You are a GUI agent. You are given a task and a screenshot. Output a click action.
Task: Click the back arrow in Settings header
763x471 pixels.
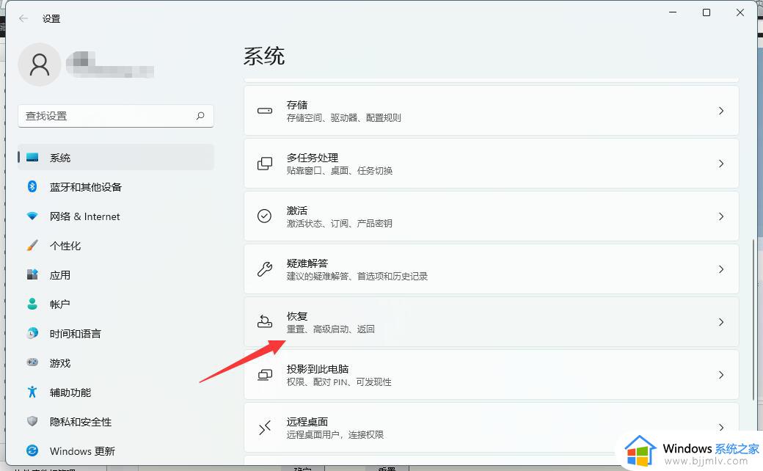[23, 18]
